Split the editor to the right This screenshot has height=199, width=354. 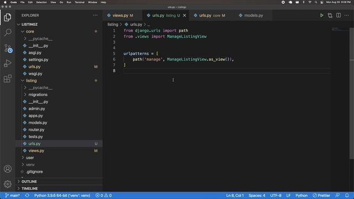pos(339,15)
